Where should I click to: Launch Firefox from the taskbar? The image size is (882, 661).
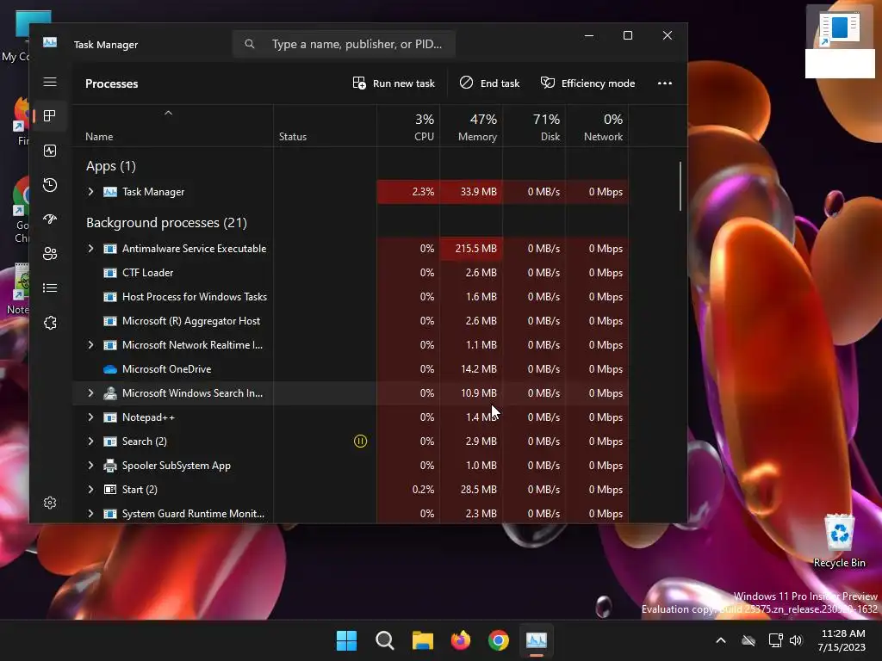[x=461, y=640]
